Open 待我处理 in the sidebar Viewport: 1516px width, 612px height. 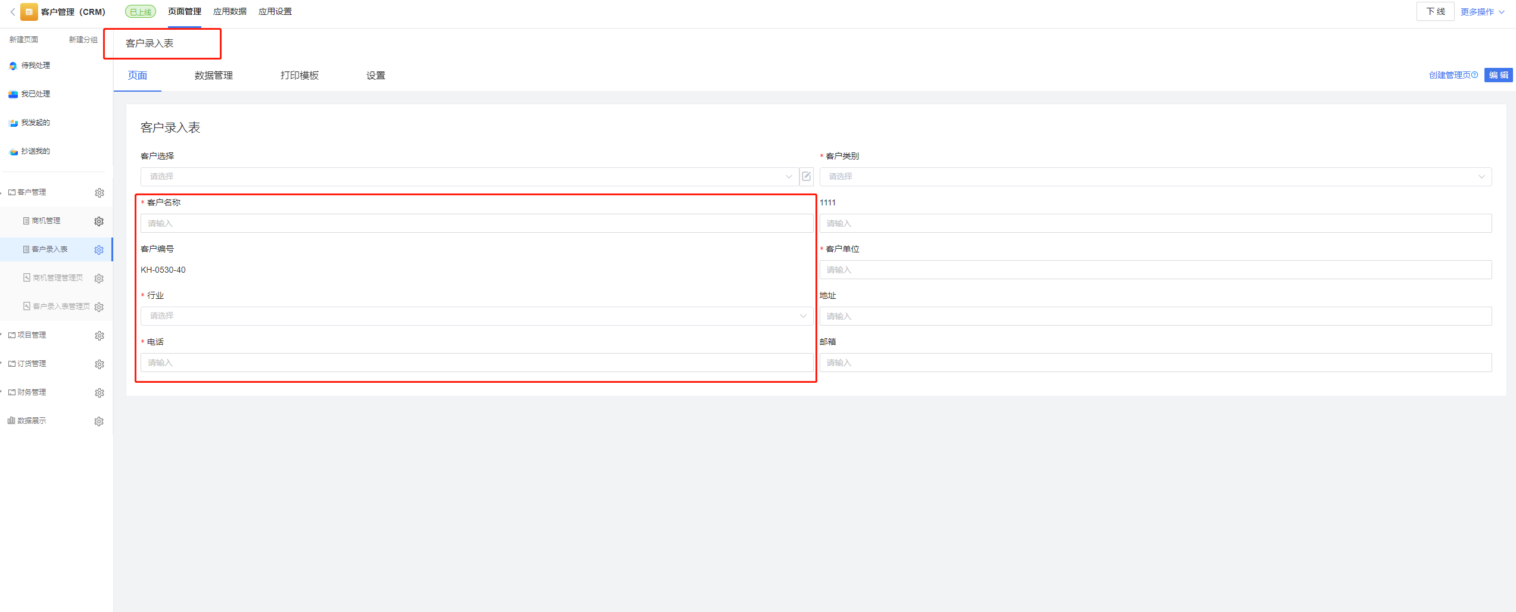(36, 65)
